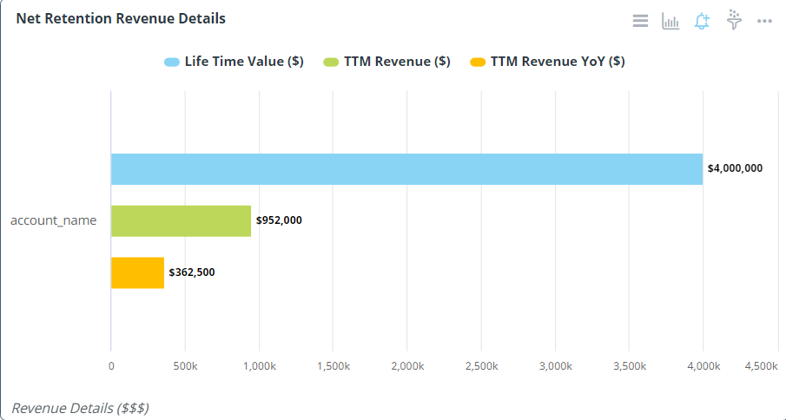This screenshot has height=420, width=786.
Task: Toggle the TTM Revenue ($) legend series
Action: 396,62
